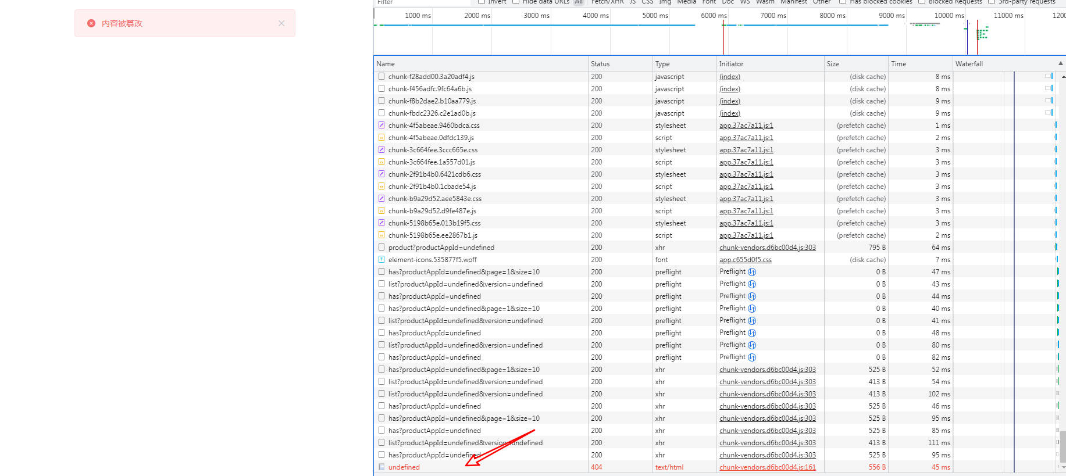
Task: Click the request list vertical scrollbar thumb
Action: coord(1063,446)
